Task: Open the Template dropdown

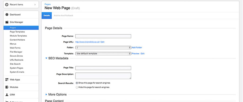Action: [103, 54]
